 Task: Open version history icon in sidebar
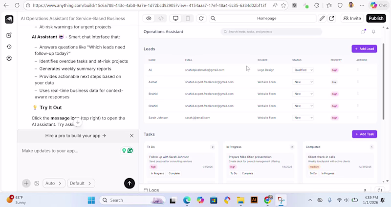[x=9, y=46]
